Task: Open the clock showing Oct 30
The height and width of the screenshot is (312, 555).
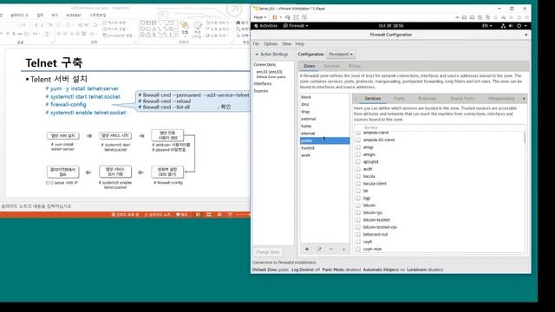Action: coord(391,26)
